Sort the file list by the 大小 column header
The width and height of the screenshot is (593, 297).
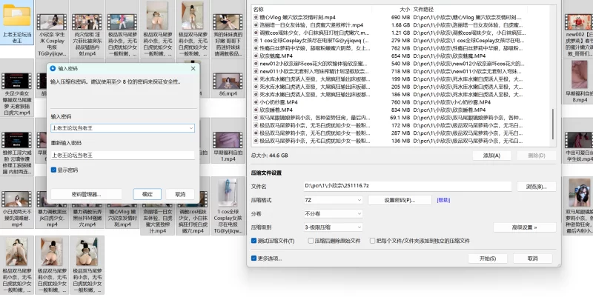(394, 7)
